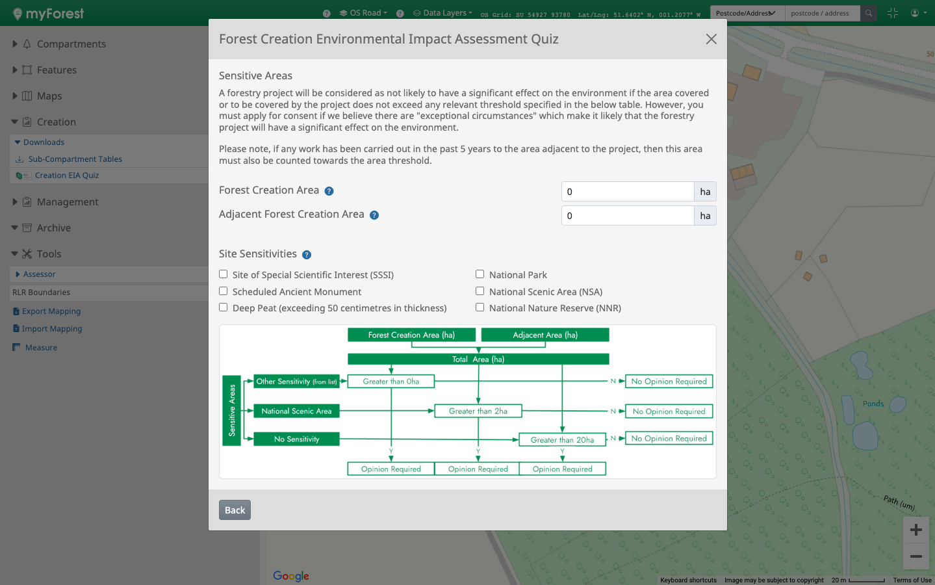Open the OS Road base map dropdown
Viewport: 935px width, 585px height.
[364, 13]
